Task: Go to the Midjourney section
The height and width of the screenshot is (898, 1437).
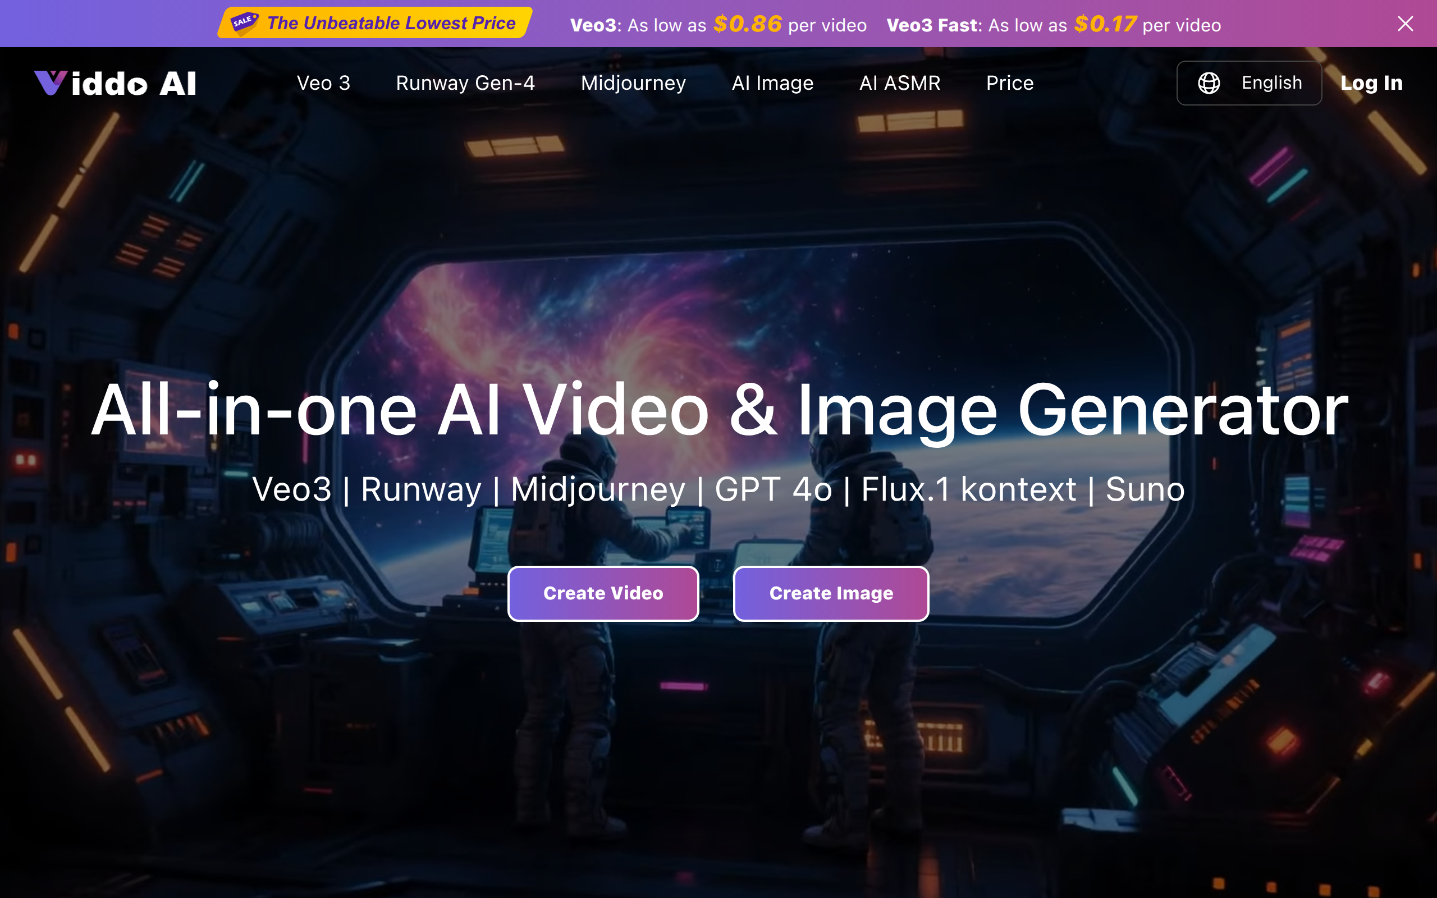Action: tap(633, 83)
